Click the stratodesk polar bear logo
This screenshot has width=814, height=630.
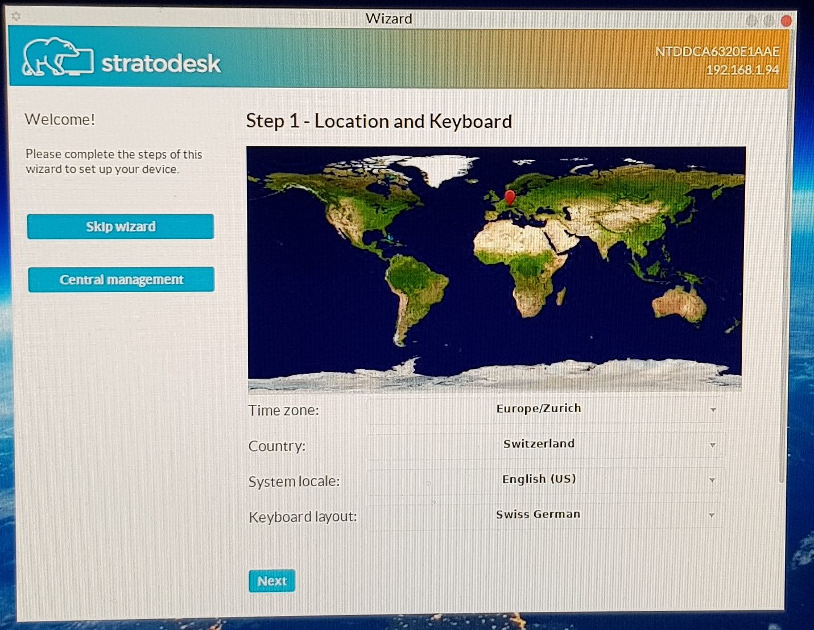pyautogui.click(x=57, y=57)
